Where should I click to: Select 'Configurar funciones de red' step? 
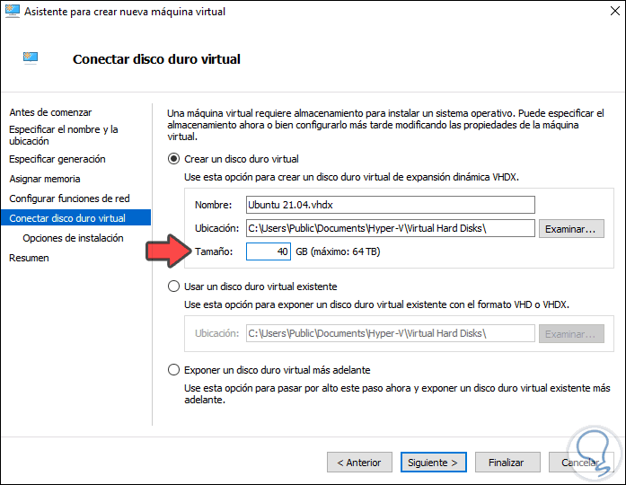point(67,198)
